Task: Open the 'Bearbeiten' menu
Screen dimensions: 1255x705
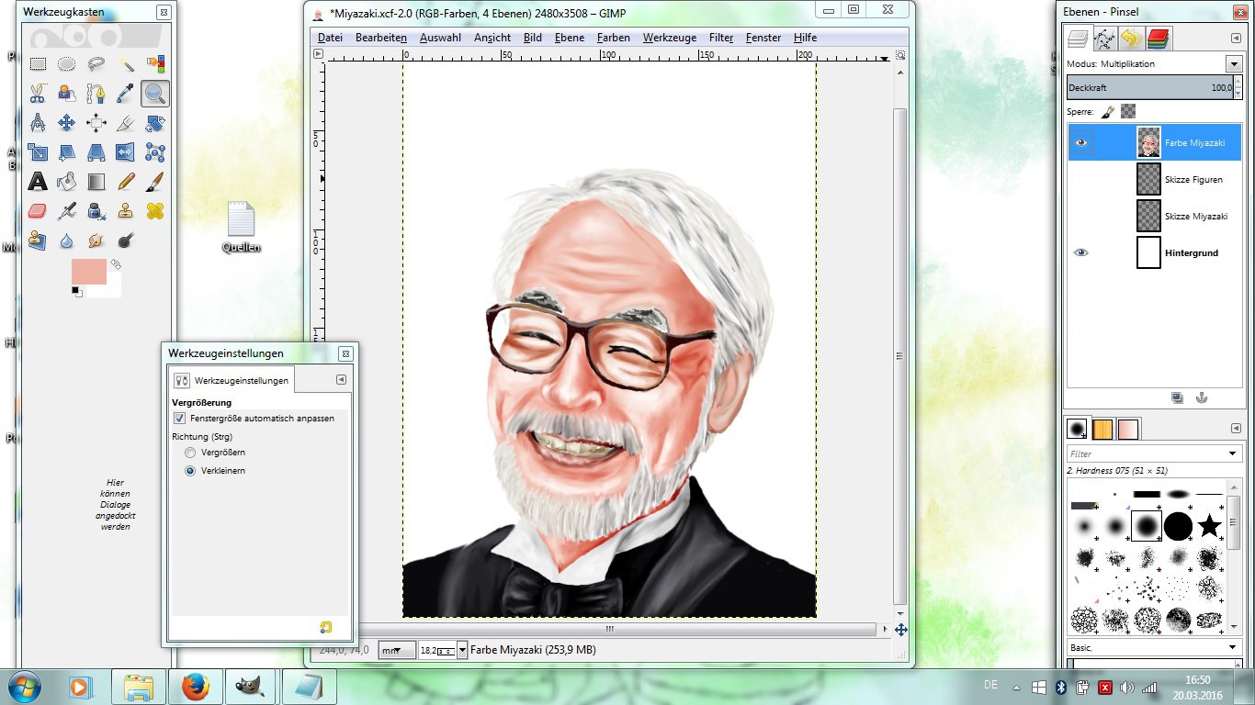Action: (x=381, y=38)
